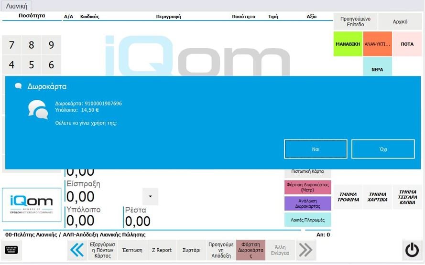This screenshot has width=425, height=265.
Task: Open the dropdown arrow next to Είσπραξη
Action: (x=150, y=196)
